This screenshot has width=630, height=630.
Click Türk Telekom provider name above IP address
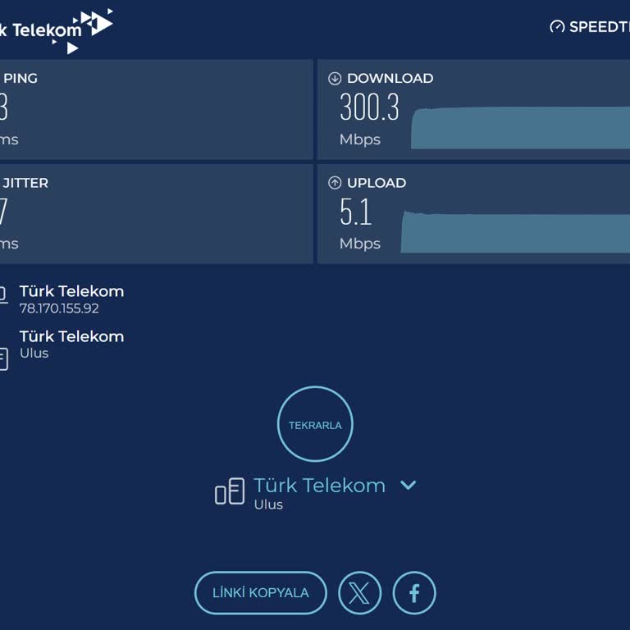(72, 291)
